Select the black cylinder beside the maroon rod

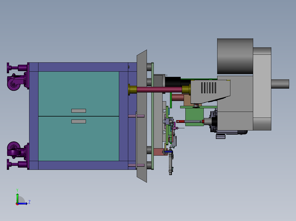(x=173, y=82)
